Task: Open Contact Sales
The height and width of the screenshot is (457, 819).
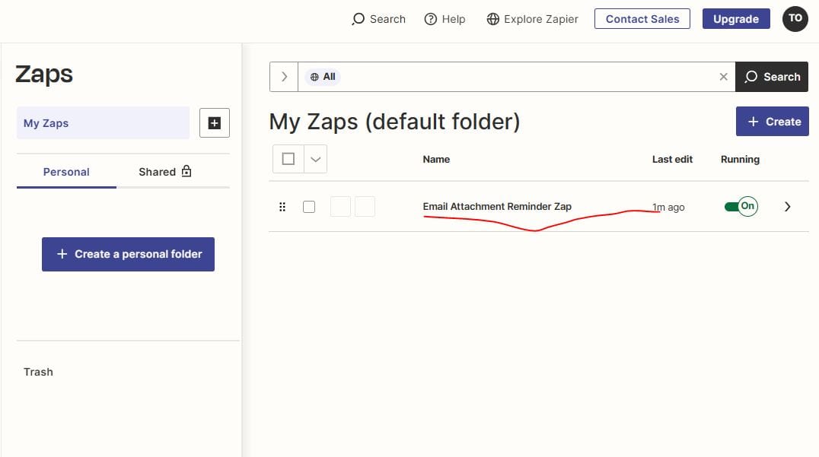Action: 642,18
